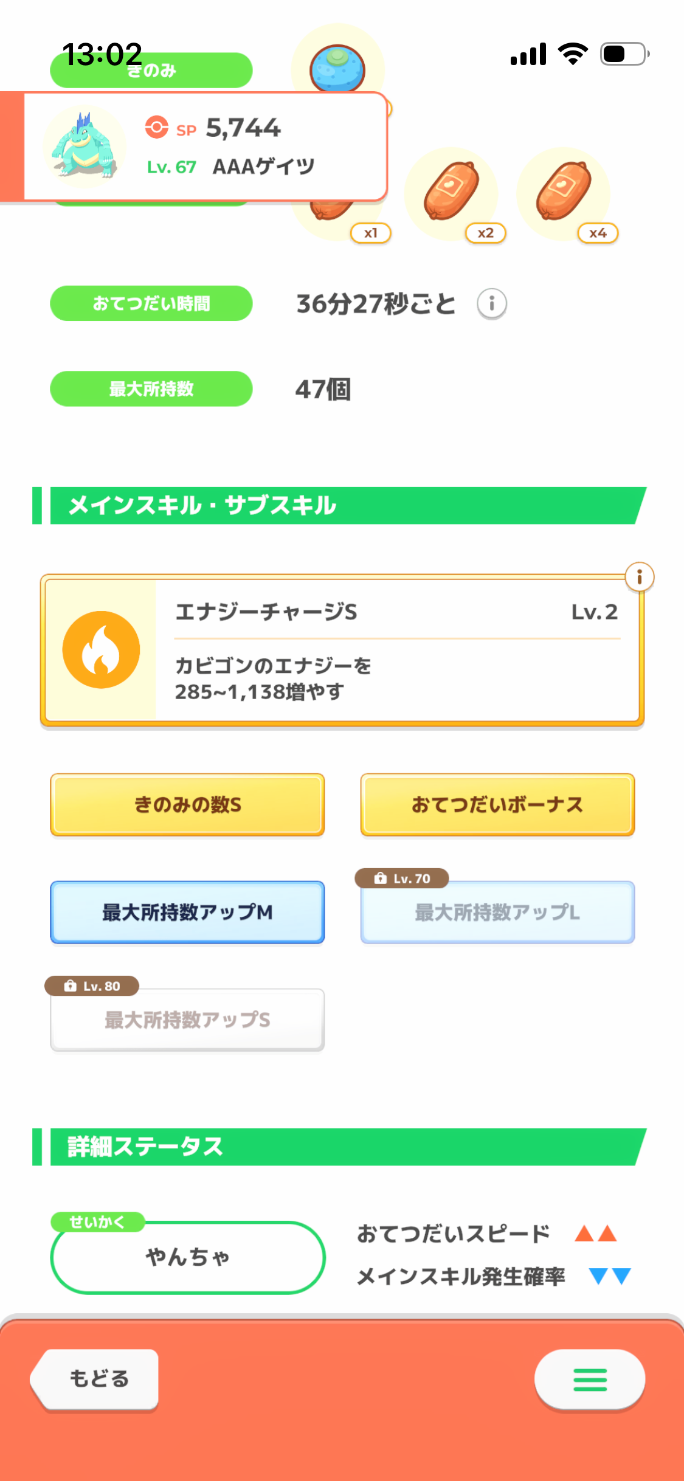Screen dimensions: 684x1481
Task: Tap the info icon beside おてつだい時間
Action: pos(491,303)
